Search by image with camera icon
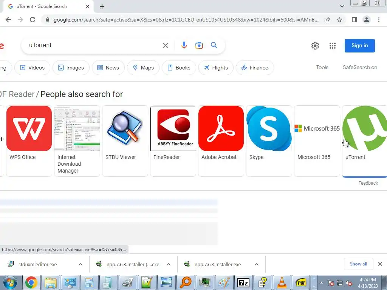Screen dimensions: 387x290 click(x=199, y=45)
